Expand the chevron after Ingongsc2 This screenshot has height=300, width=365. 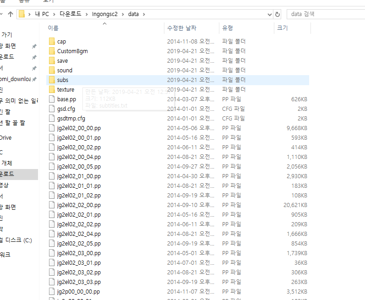click(x=123, y=15)
